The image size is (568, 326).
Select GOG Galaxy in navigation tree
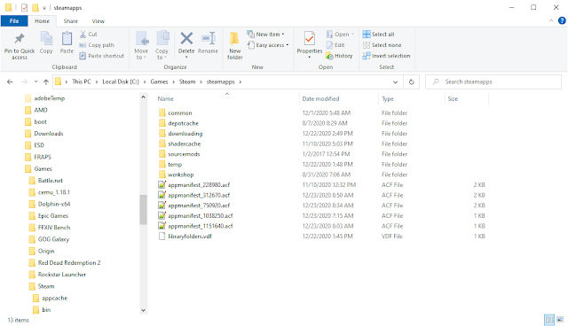[53, 239]
